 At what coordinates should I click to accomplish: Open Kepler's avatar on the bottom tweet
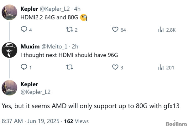click(9, 88)
